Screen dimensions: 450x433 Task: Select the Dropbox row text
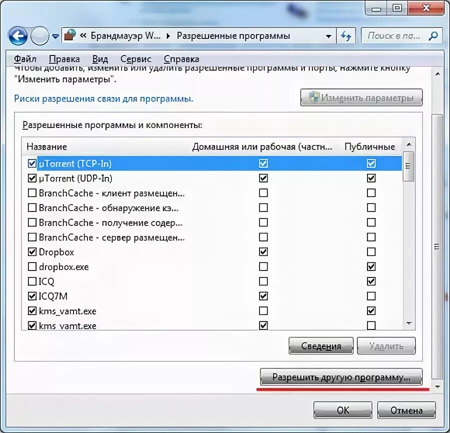pos(56,252)
